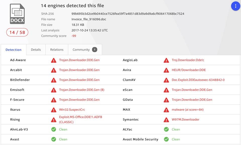Image resolution: width=241 pixels, height=145 pixels.
Task: Click the Avast Mobile Security engine name
Action: click(x=141, y=139)
